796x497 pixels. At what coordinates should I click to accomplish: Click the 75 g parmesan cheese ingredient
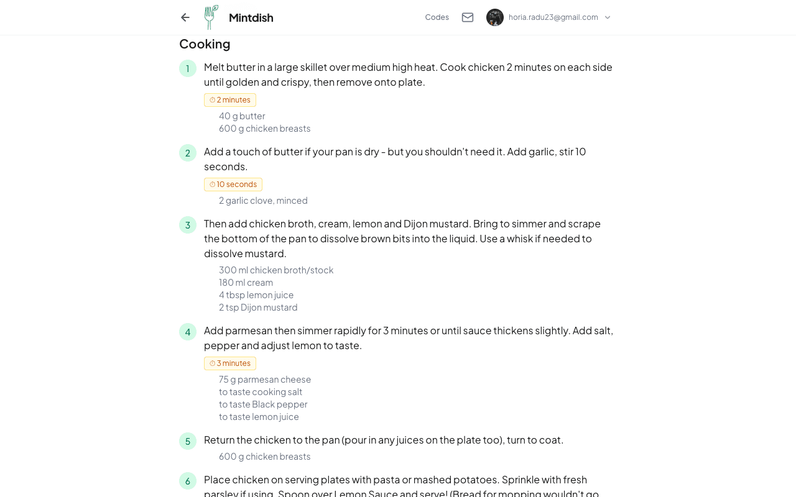point(265,380)
